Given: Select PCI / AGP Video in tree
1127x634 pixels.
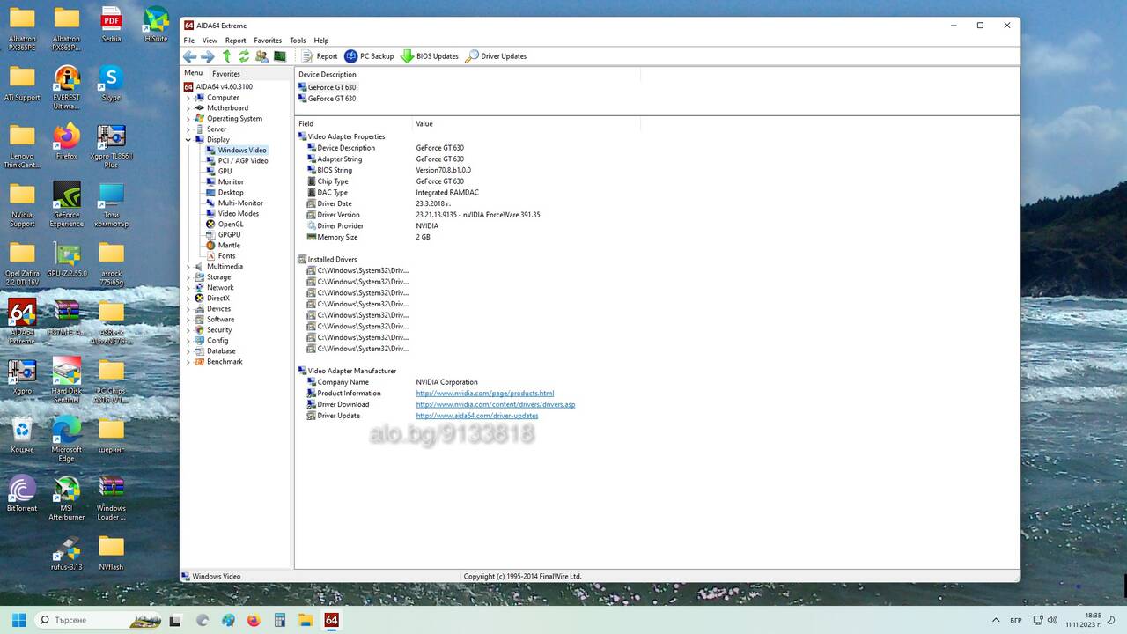Looking at the screenshot, I should pyautogui.click(x=243, y=161).
